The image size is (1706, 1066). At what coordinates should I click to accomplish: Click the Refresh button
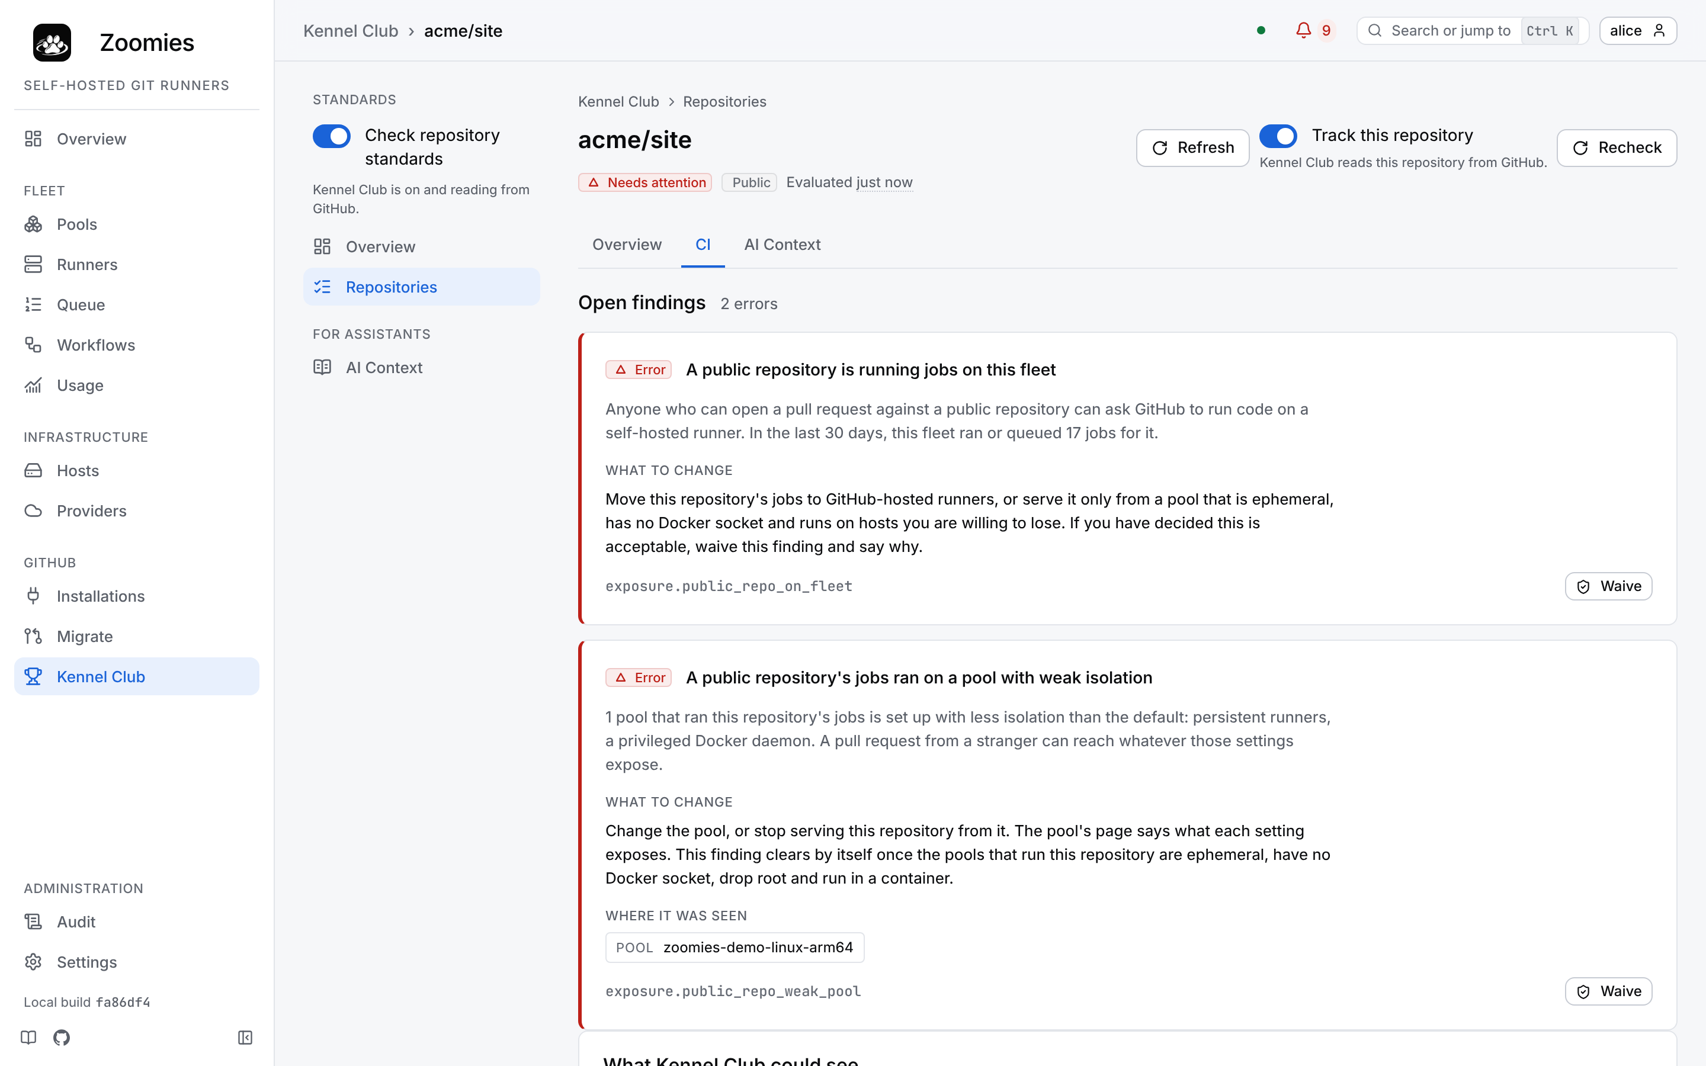pyautogui.click(x=1192, y=147)
